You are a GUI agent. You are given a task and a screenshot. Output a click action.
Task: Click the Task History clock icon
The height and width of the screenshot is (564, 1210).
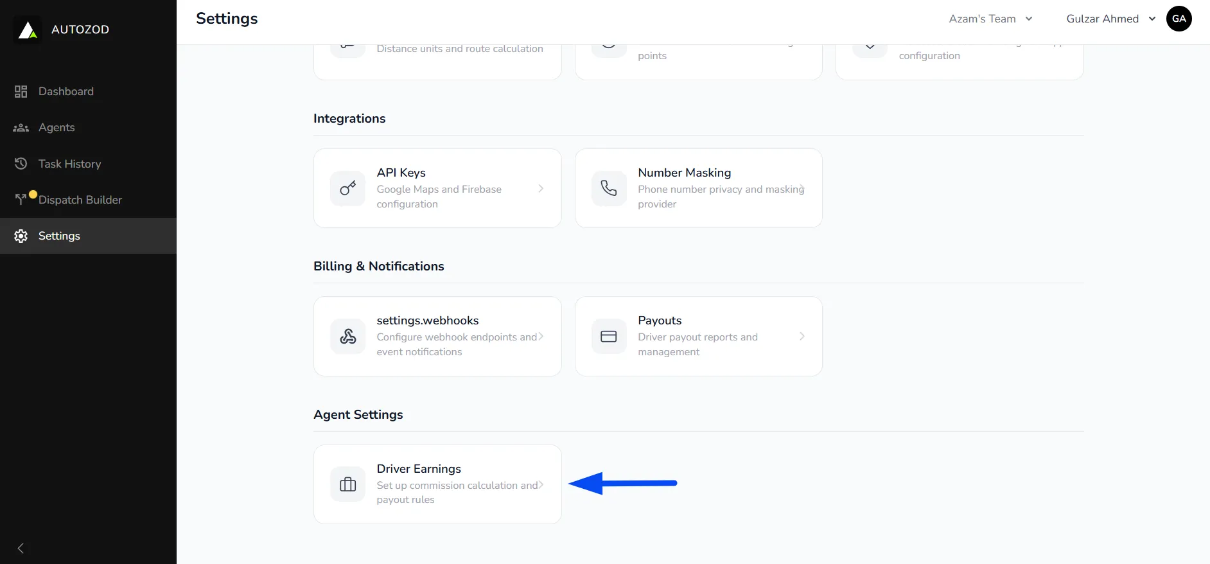pos(21,164)
